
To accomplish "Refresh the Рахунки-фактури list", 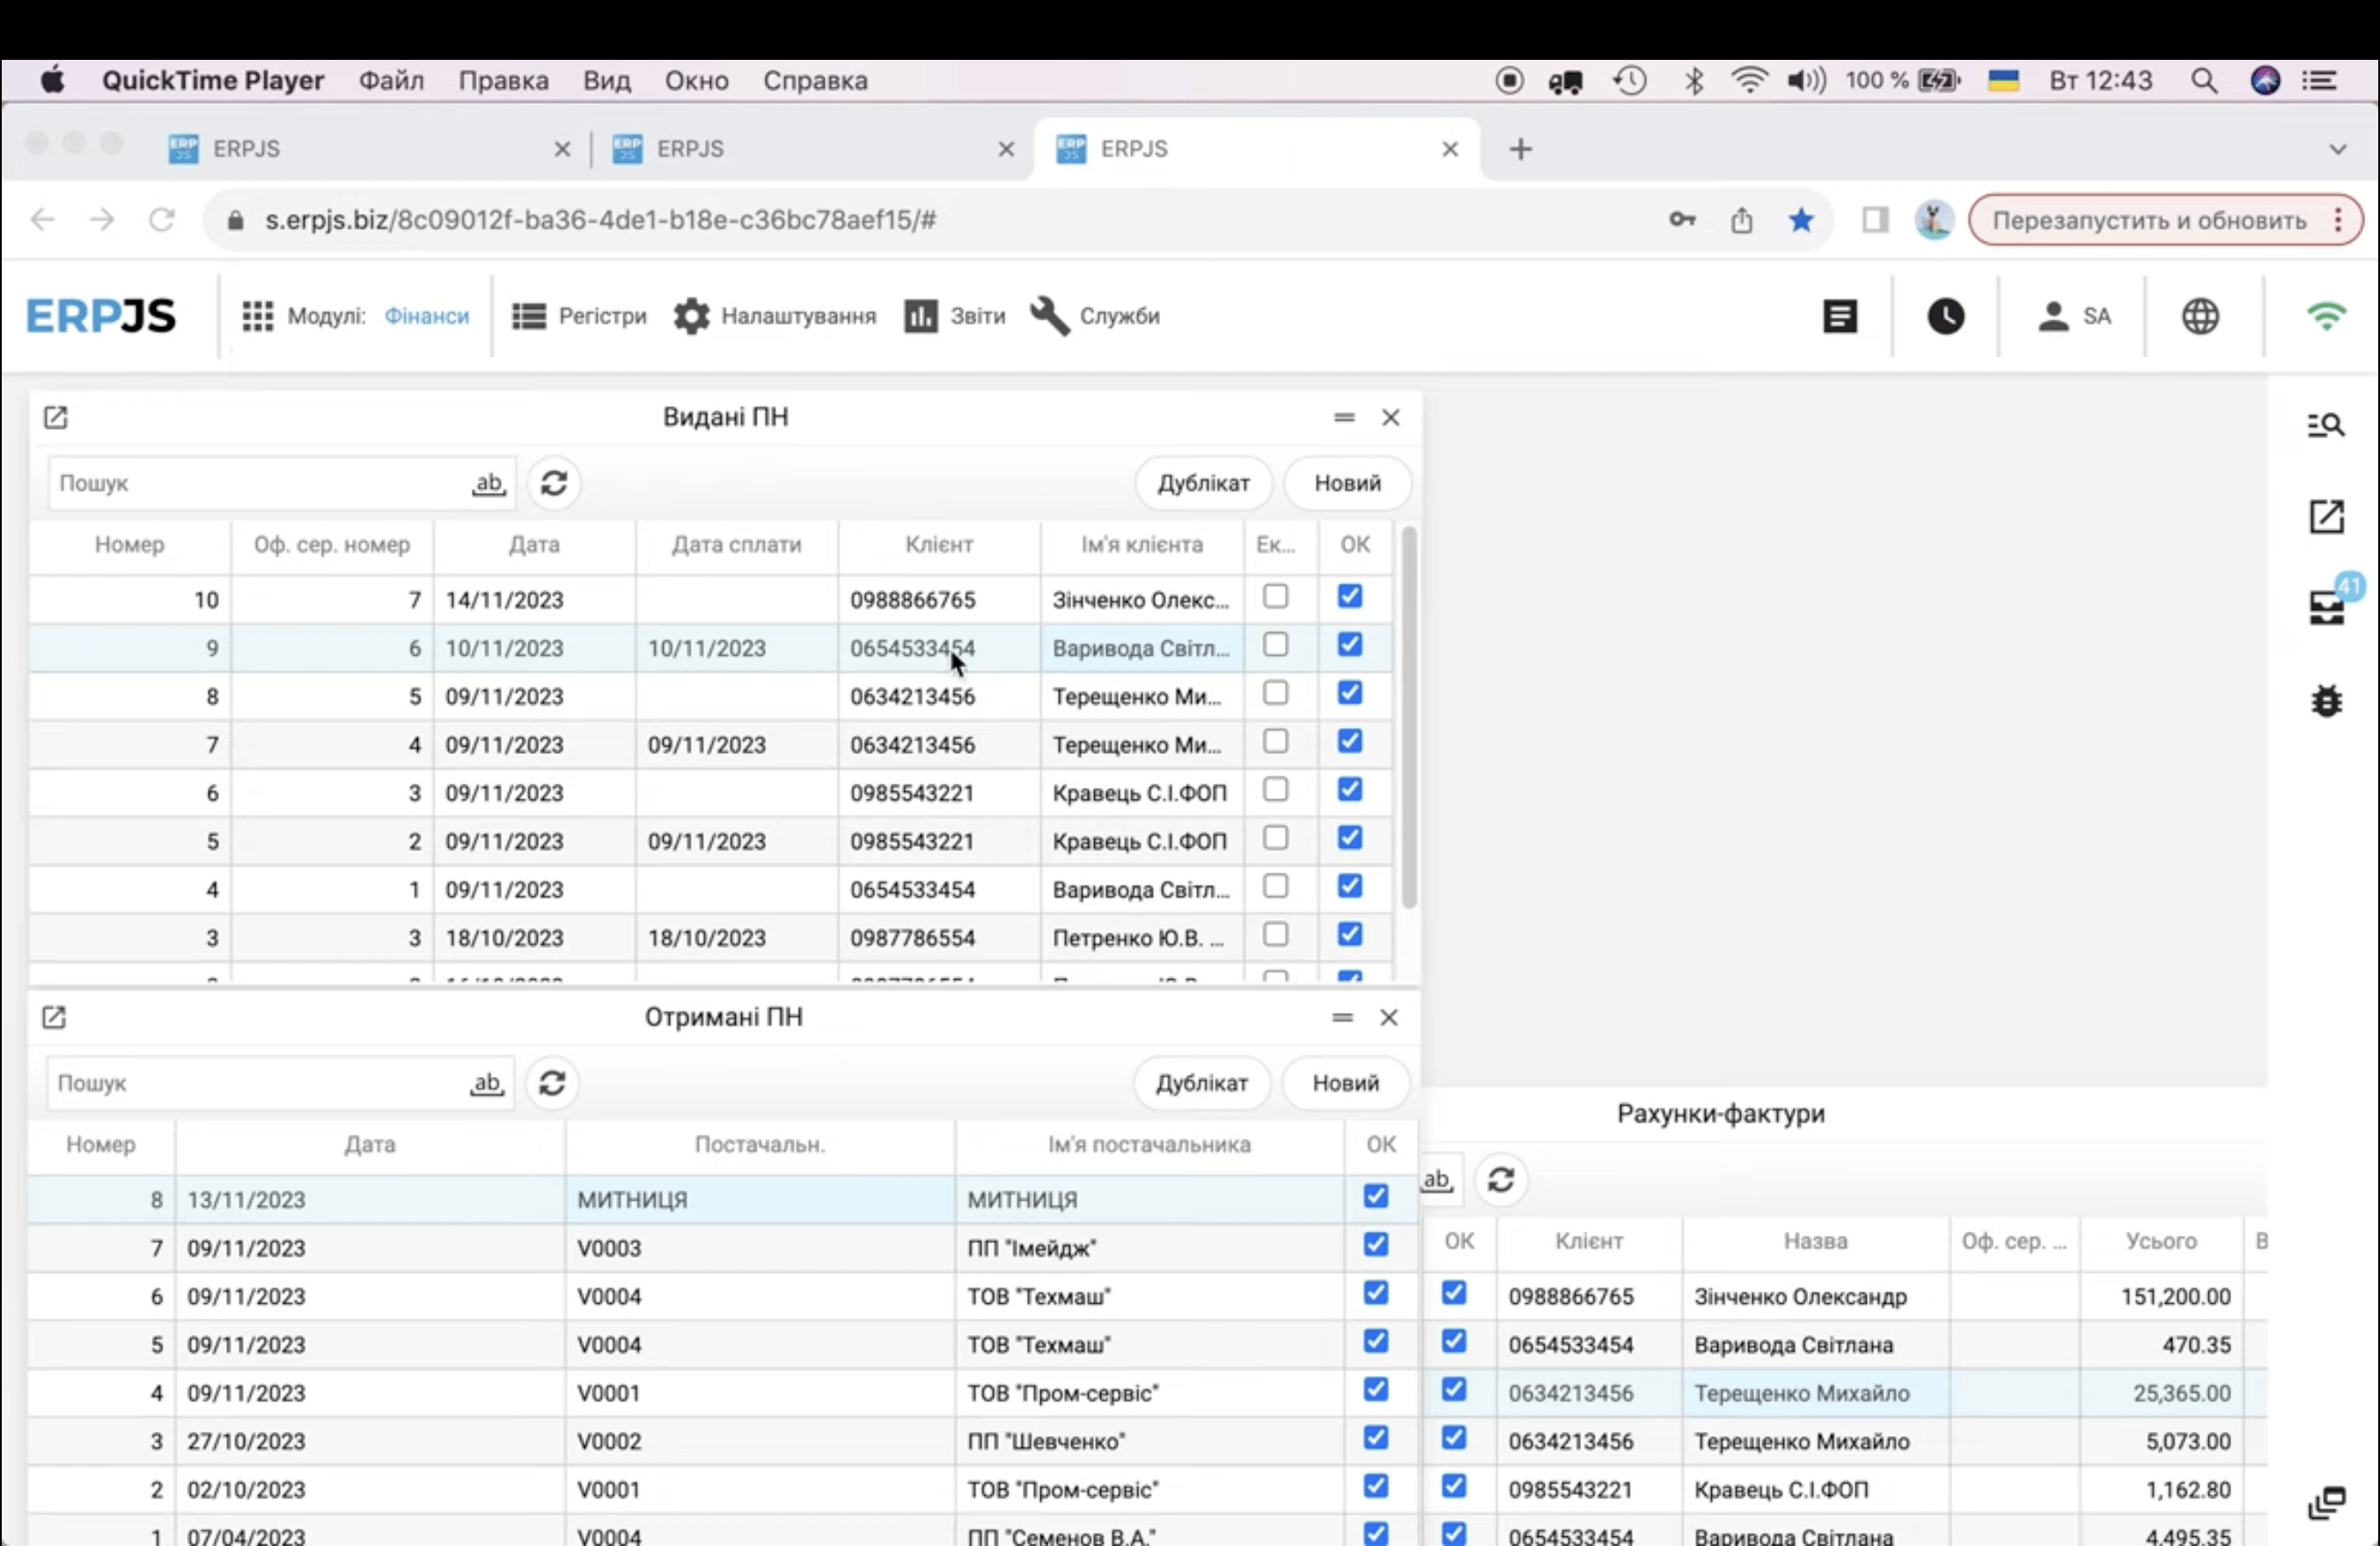I will [x=1501, y=1180].
